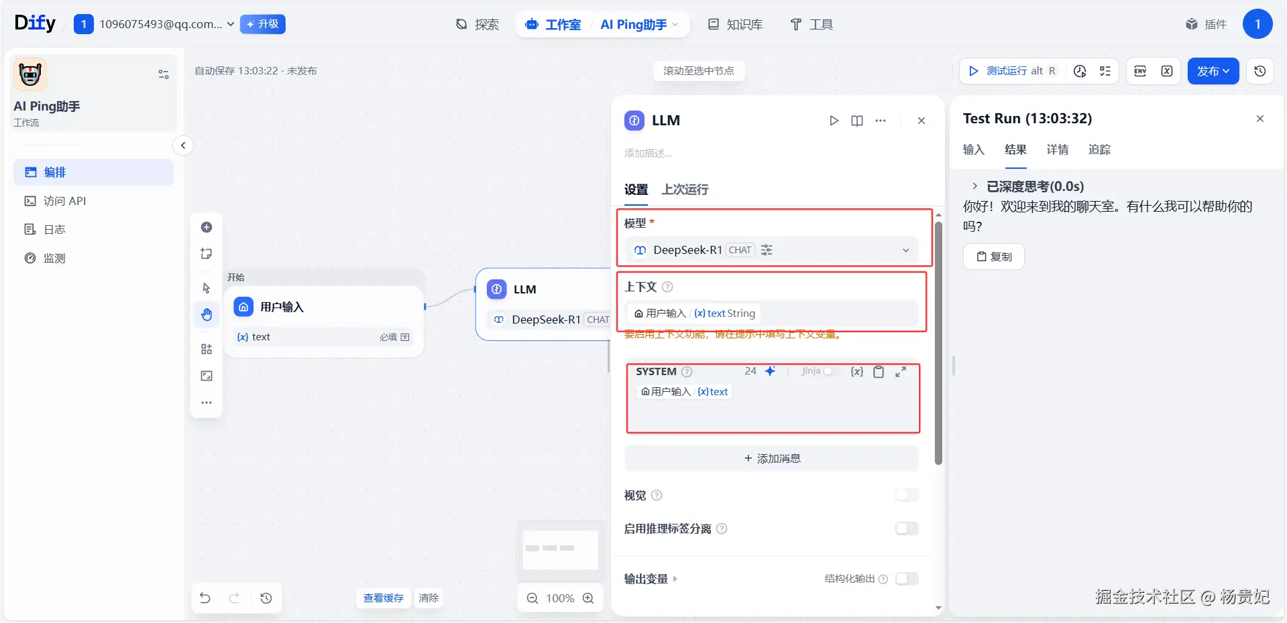Enable the 视觉 toggle
The width and height of the screenshot is (1287, 623).
[x=907, y=495]
